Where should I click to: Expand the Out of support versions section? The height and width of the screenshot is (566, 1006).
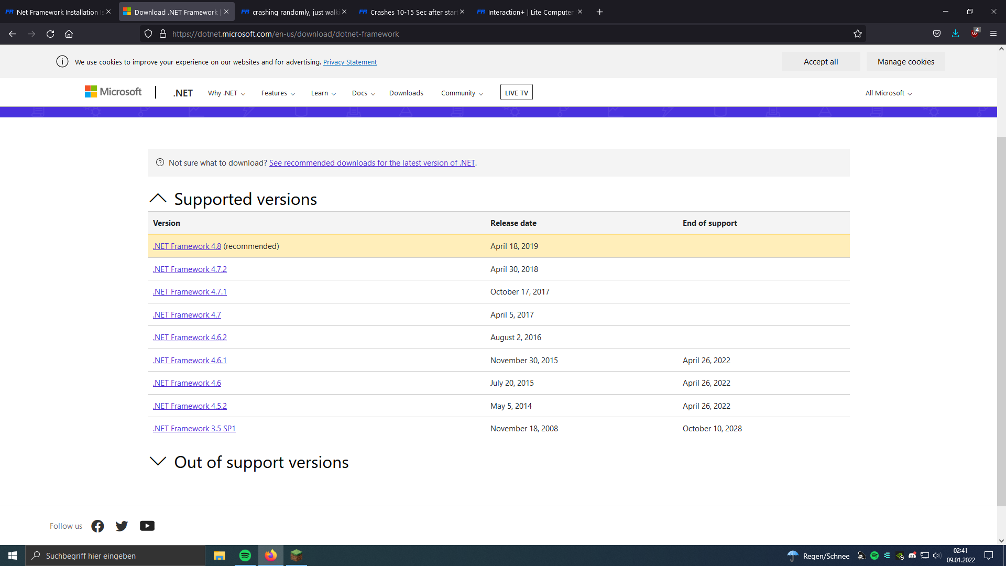click(x=158, y=462)
